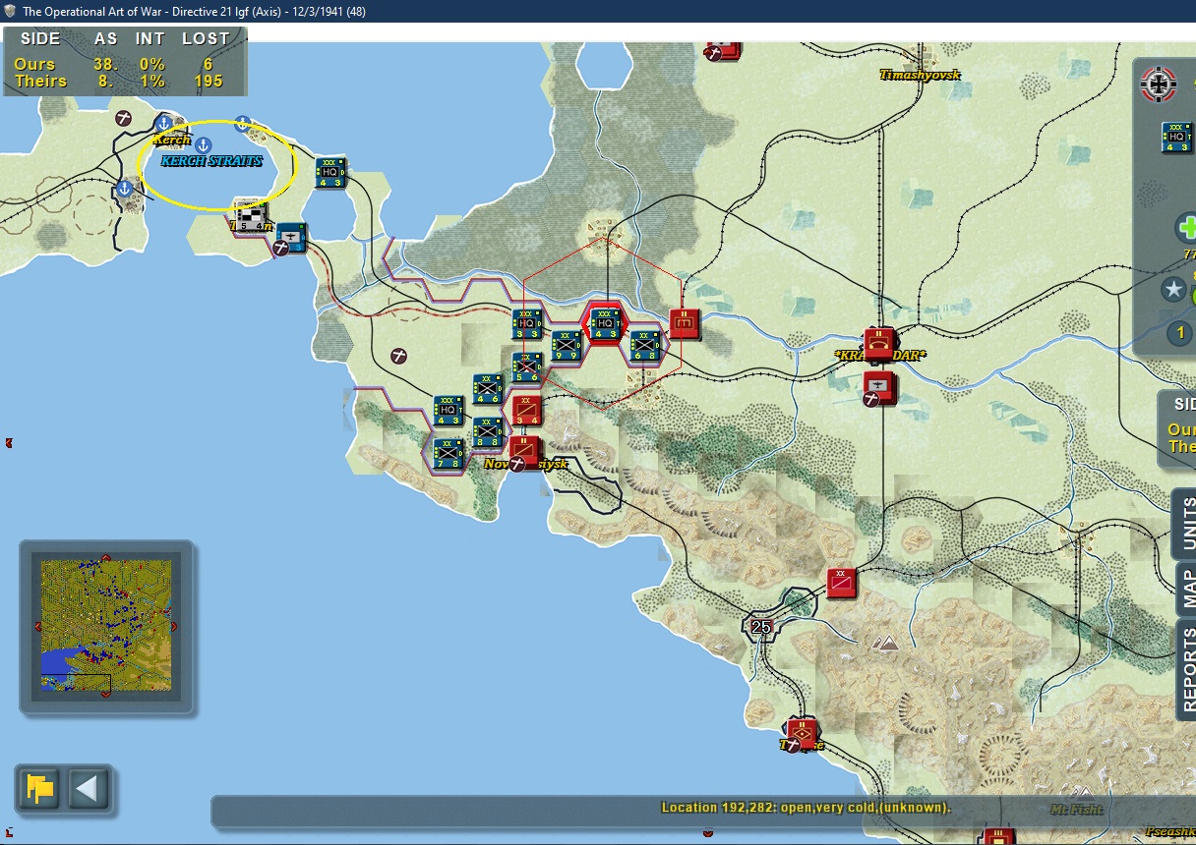The width and height of the screenshot is (1196, 845).
Task: Select the infantry 7-8 division unit
Action: tap(449, 454)
